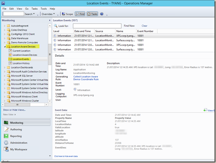Click the Reporting workspace icon
This screenshot has width=216, height=163.
[x=6, y=136]
